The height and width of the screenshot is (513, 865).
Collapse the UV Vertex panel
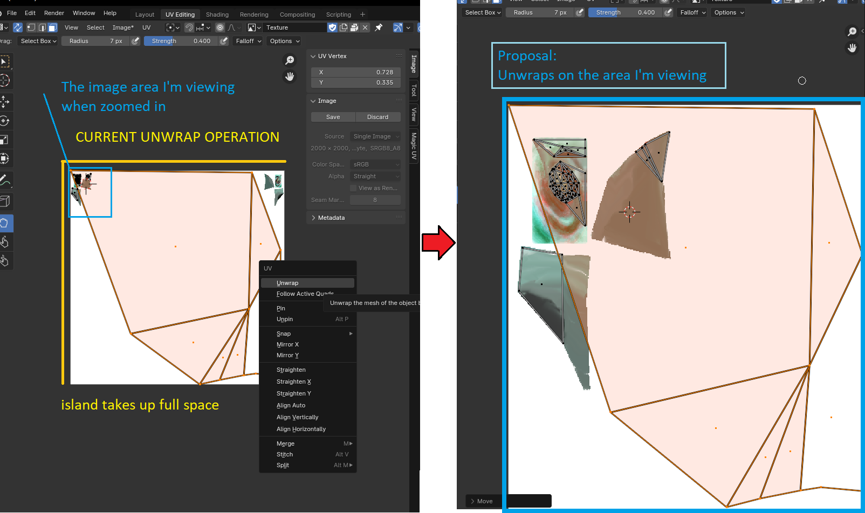(x=356, y=56)
